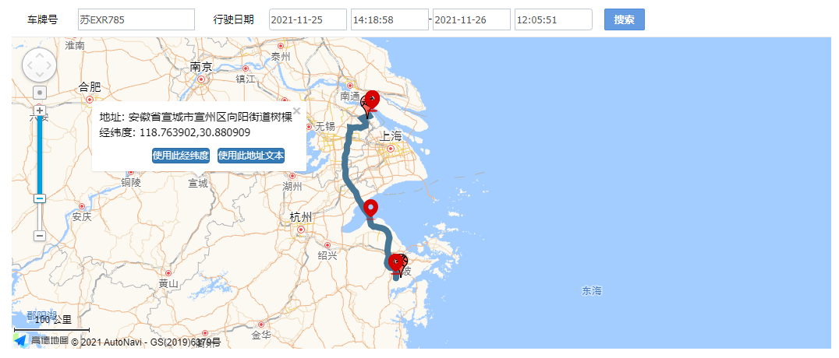The image size is (839, 358).
Task: Click the 搜索 search button
Action: coord(624,19)
